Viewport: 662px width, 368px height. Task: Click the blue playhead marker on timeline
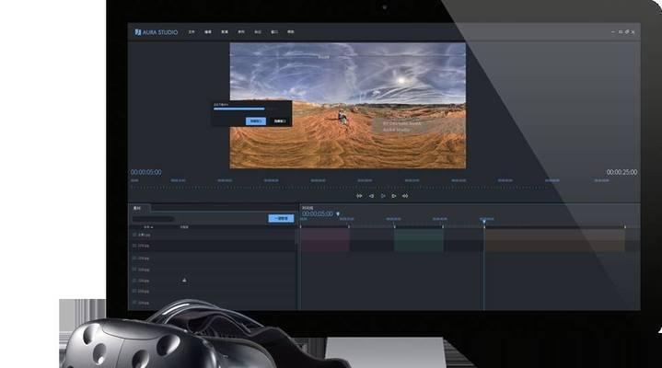pyautogui.click(x=483, y=221)
